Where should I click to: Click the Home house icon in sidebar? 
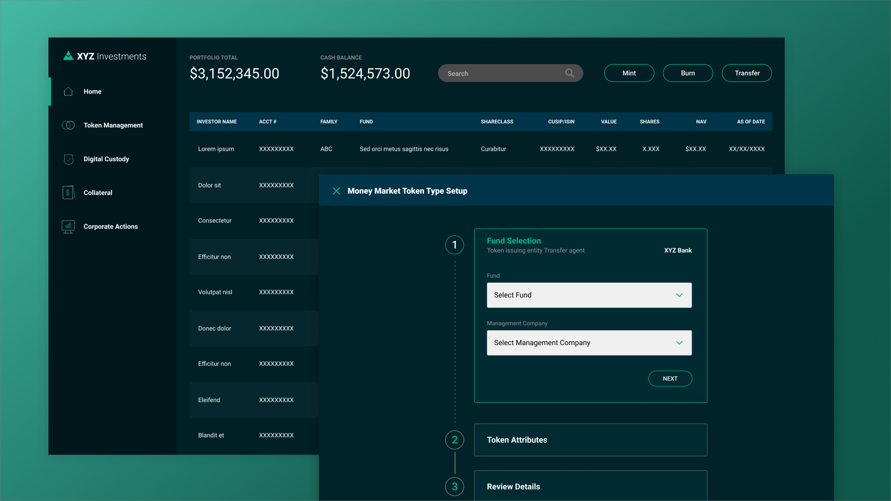(x=68, y=91)
